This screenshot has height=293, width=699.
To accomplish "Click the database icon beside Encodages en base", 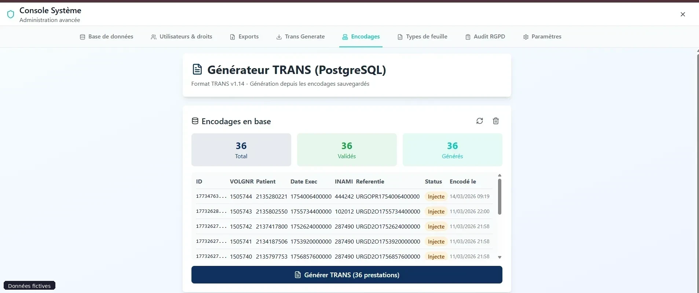I will 195,121.
